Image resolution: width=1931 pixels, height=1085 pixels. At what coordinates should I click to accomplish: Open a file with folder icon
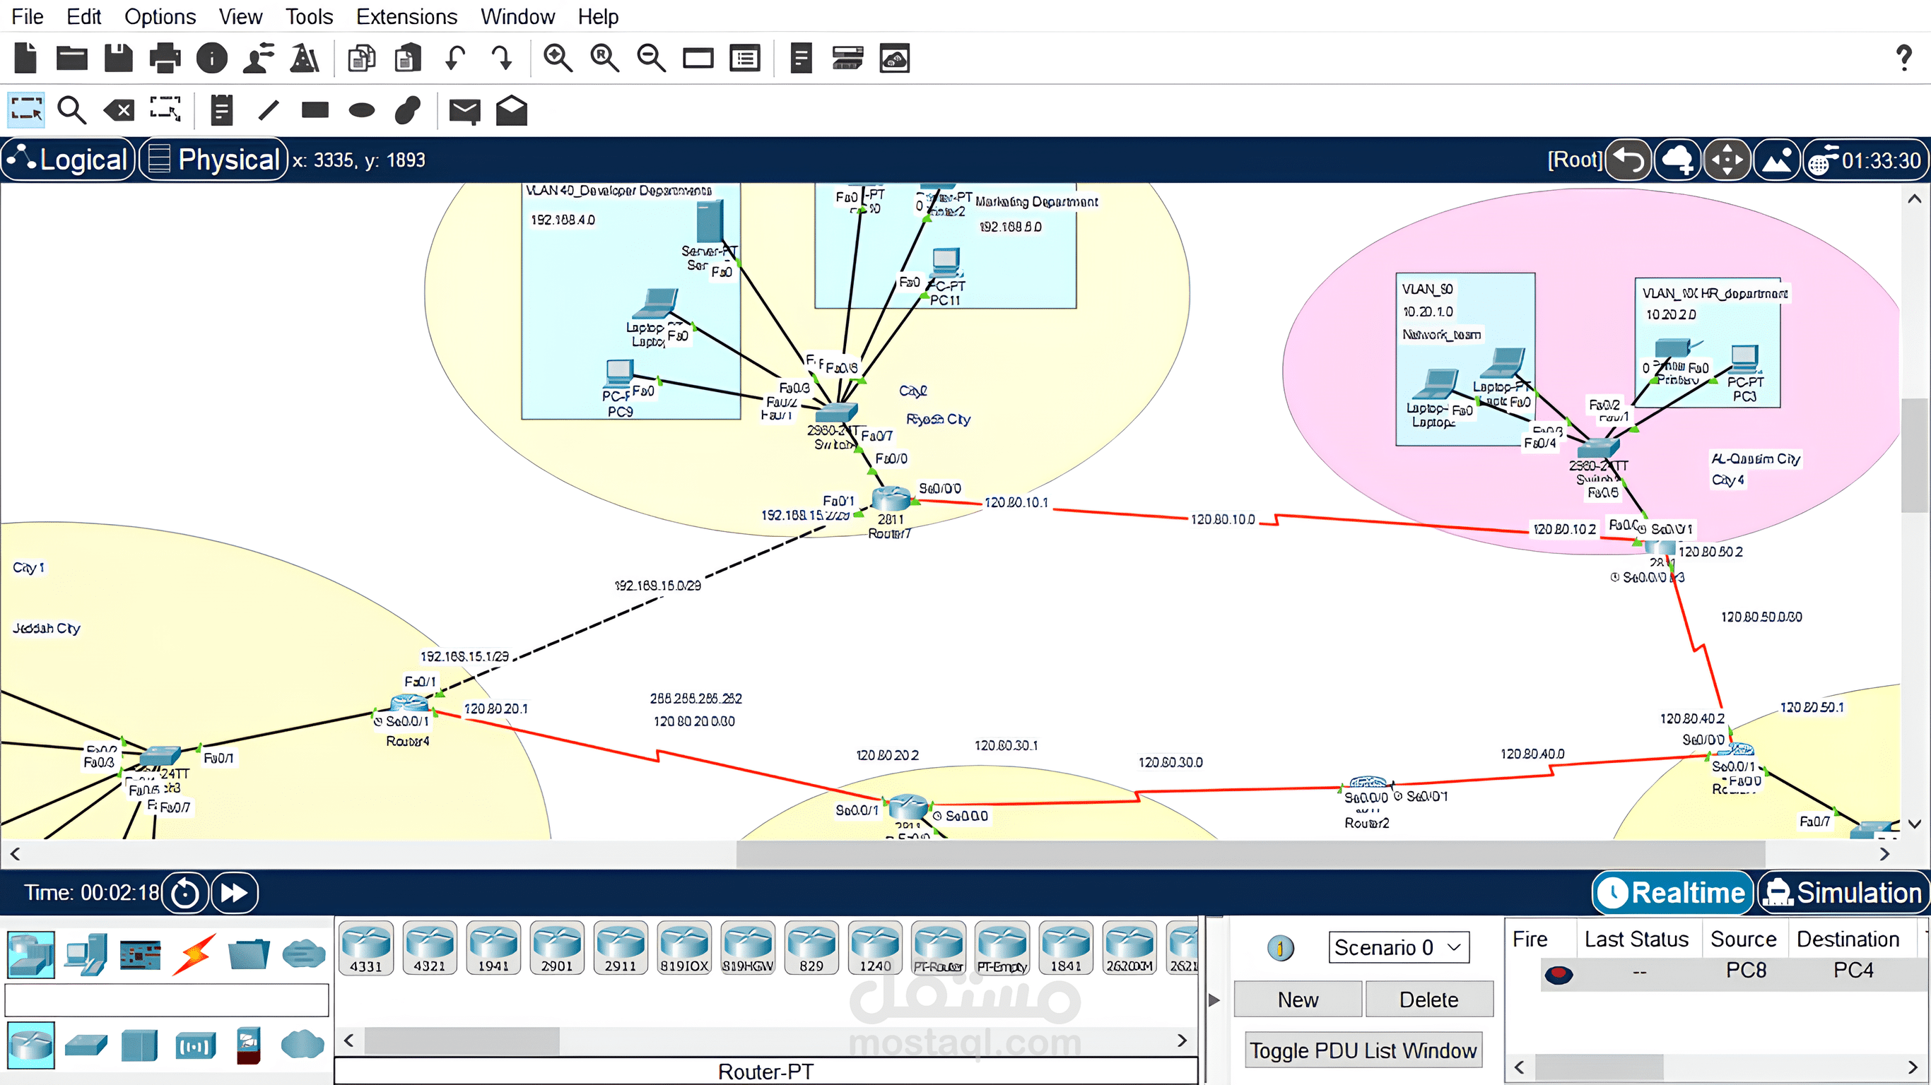[x=72, y=58]
